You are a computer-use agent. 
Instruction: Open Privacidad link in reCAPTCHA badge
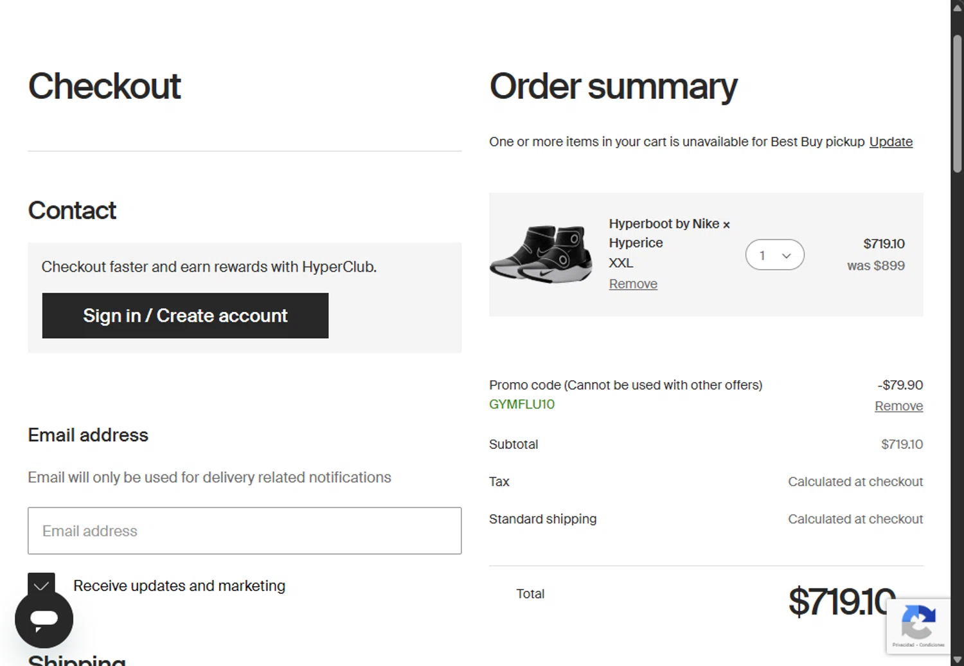coord(902,645)
